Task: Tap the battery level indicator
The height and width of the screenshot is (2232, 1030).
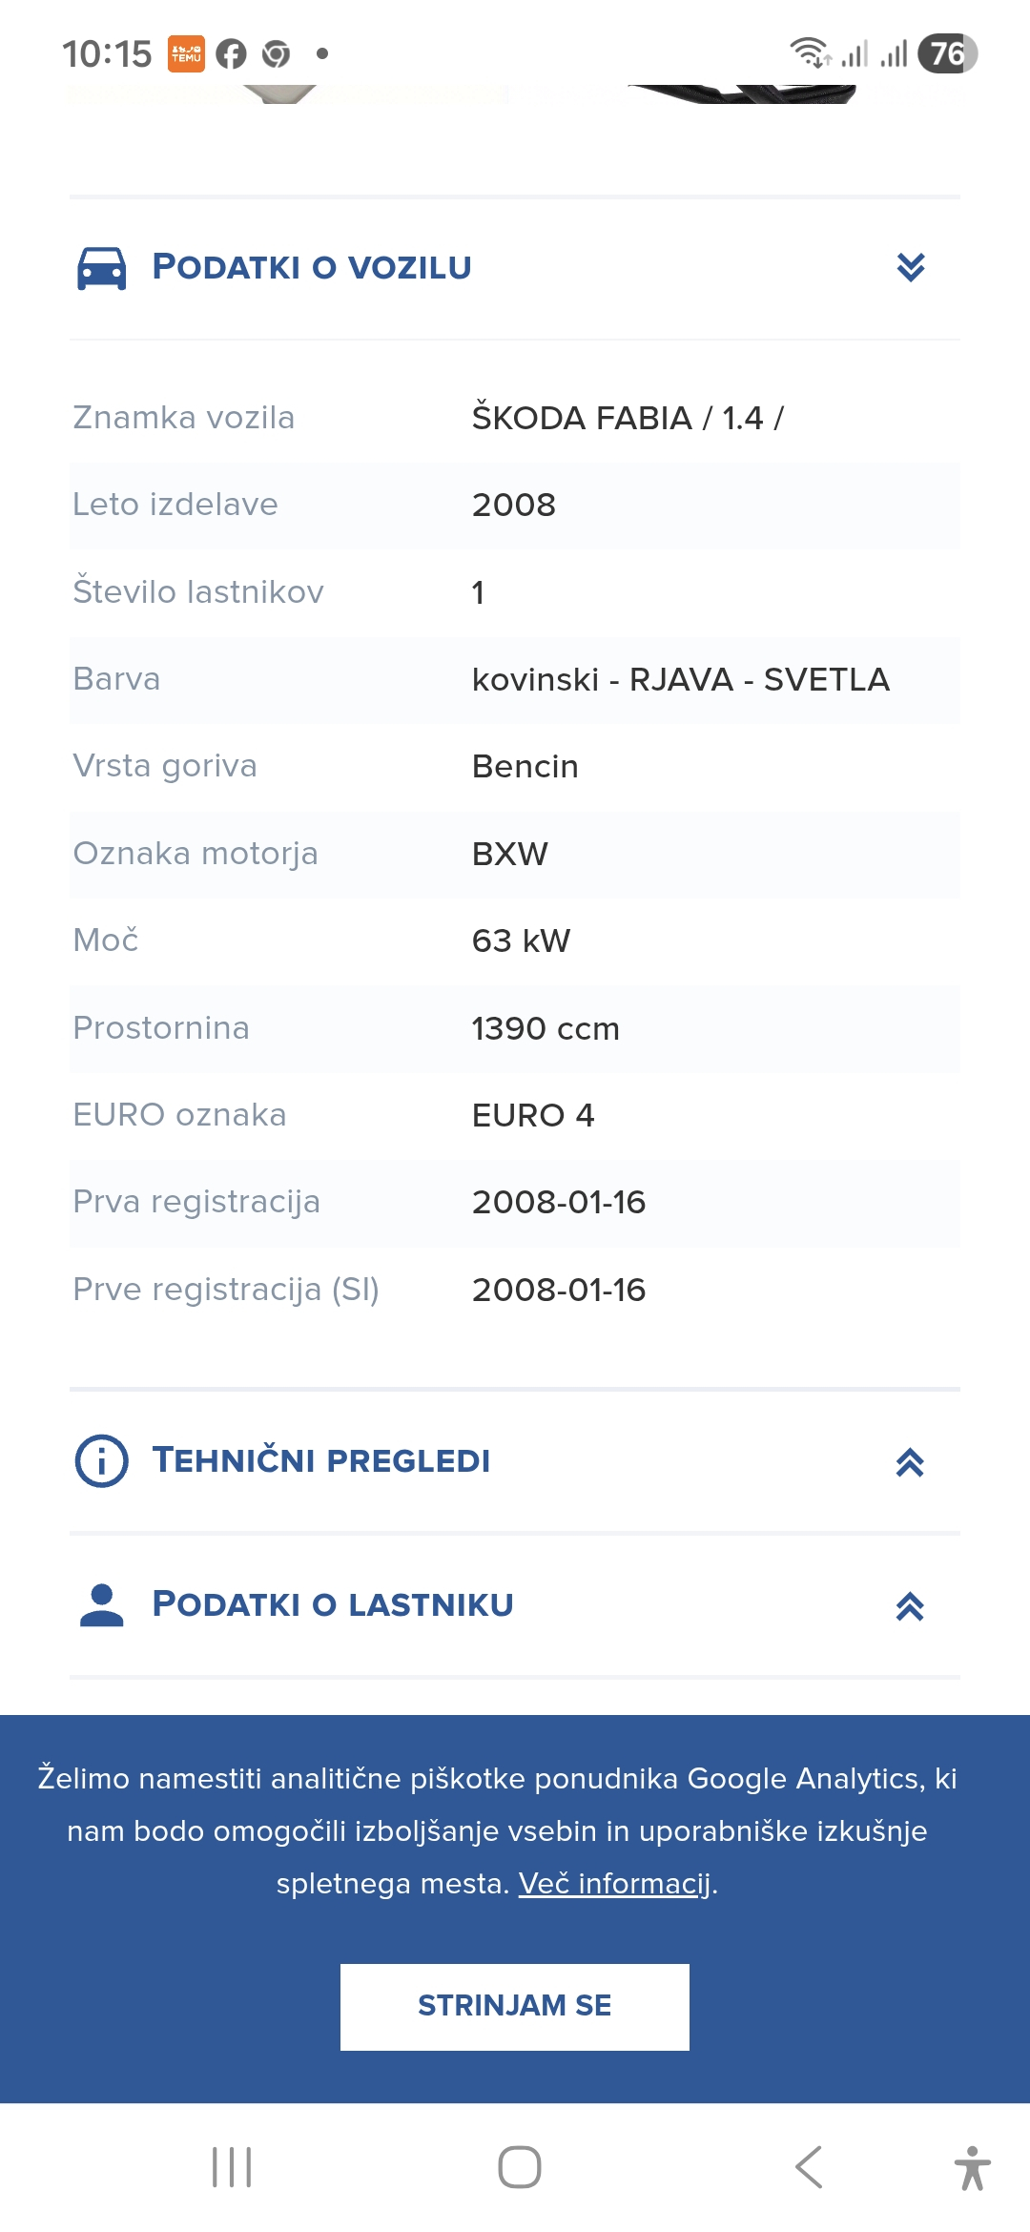Action: [x=947, y=53]
